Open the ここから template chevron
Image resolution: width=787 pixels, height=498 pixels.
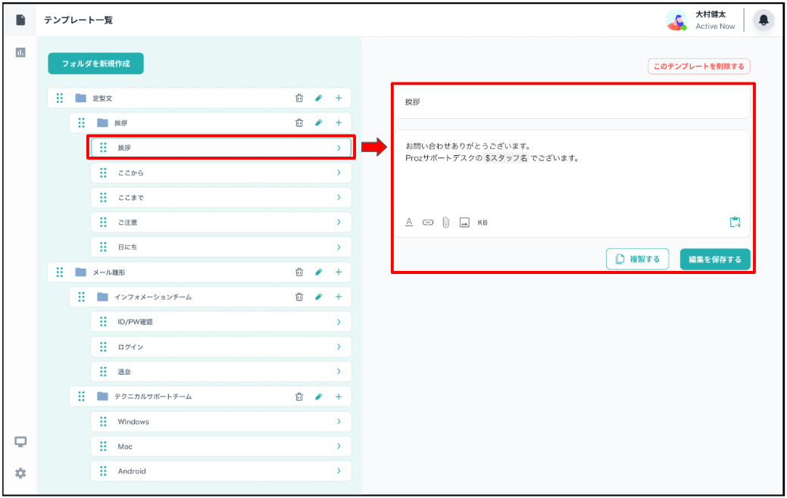tap(339, 173)
